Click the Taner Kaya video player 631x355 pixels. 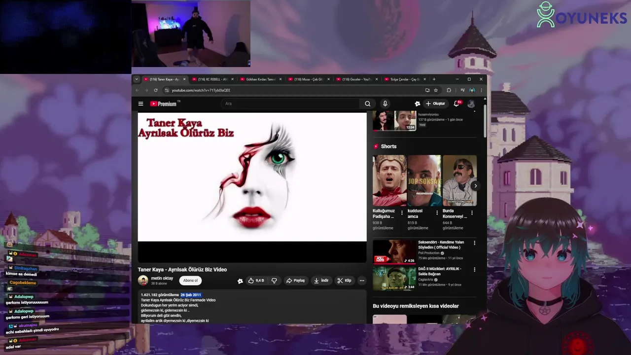(252, 187)
